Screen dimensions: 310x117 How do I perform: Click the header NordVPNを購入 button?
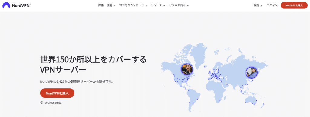[294, 5]
